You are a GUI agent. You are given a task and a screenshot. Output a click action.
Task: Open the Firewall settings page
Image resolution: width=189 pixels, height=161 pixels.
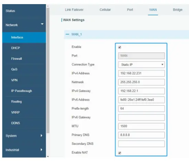[16, 59]
